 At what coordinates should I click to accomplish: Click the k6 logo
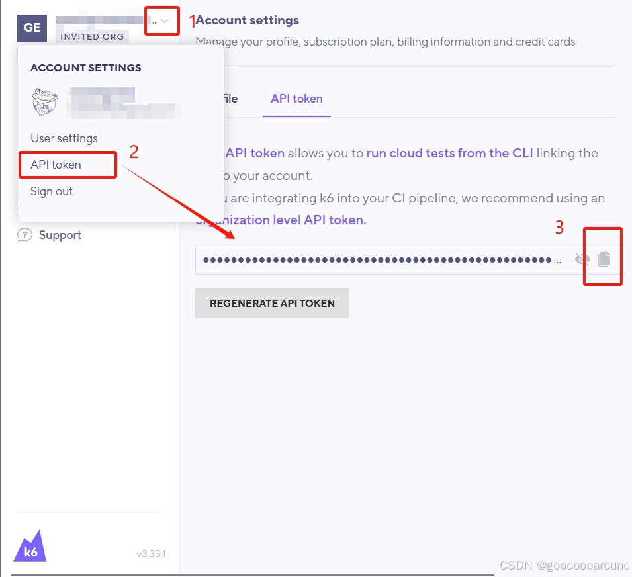click(30, 546)
